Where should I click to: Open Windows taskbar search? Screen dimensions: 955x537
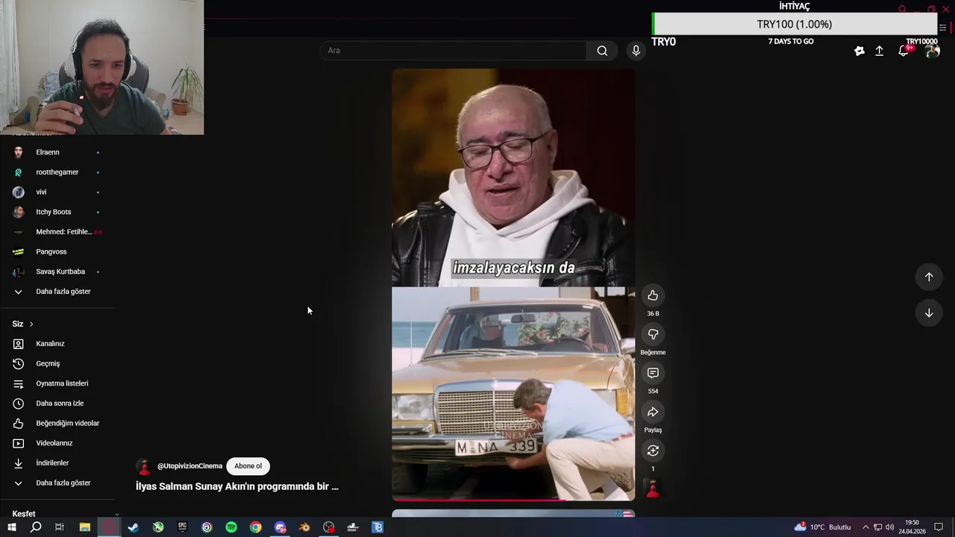point(35,527)
